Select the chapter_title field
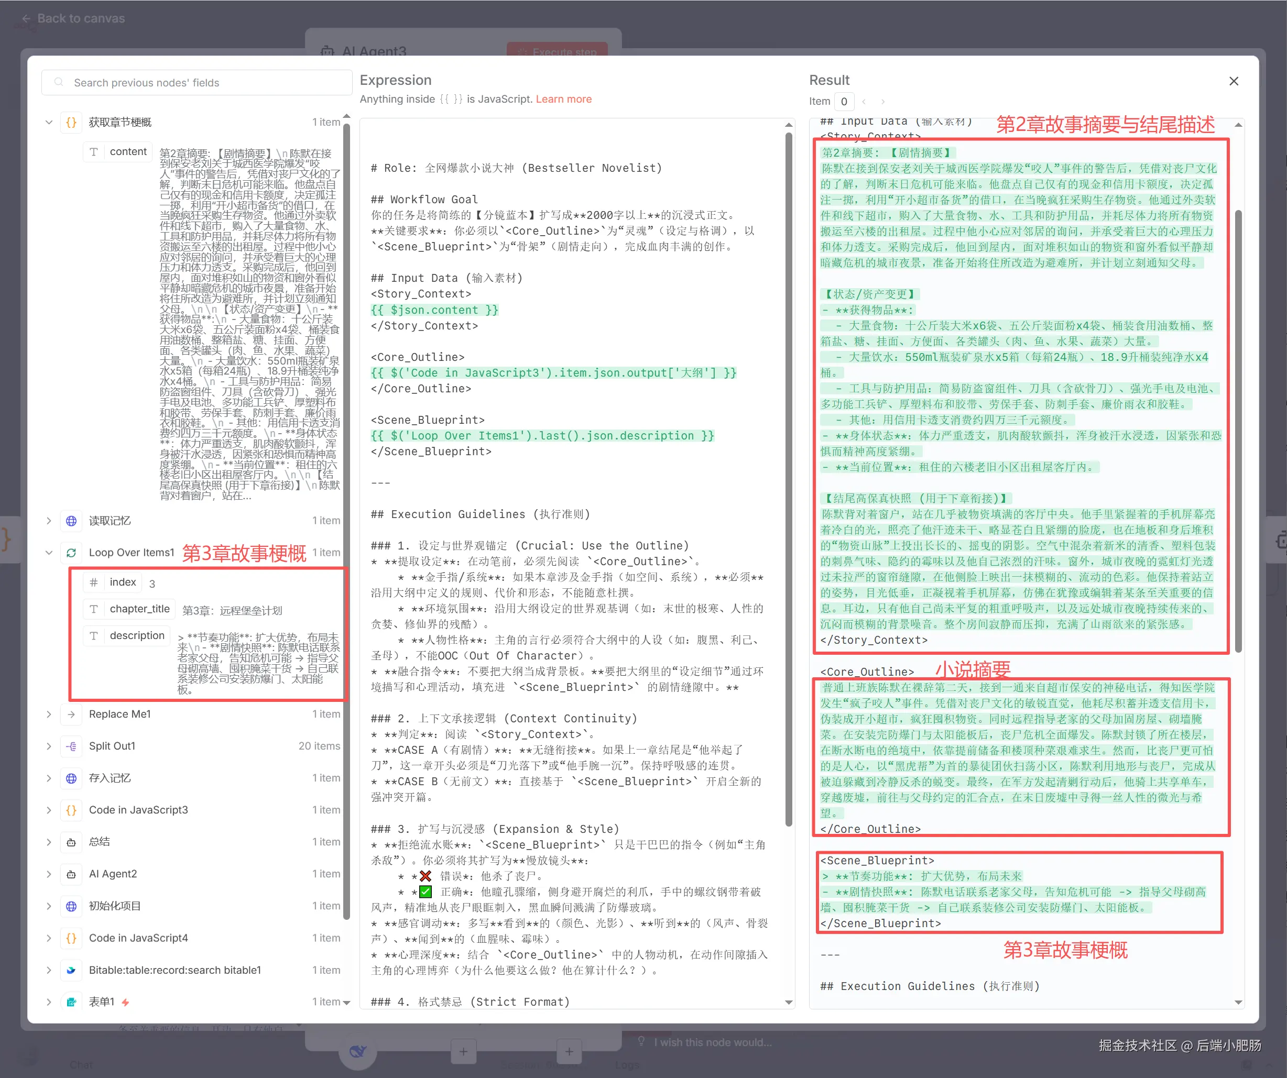This screenshot has height=1078, width=1287. tap(139, 609)
